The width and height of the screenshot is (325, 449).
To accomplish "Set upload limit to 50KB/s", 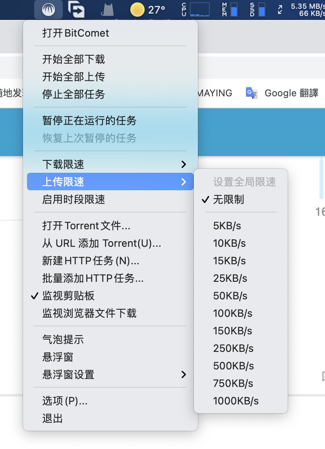I will [241, 296].
